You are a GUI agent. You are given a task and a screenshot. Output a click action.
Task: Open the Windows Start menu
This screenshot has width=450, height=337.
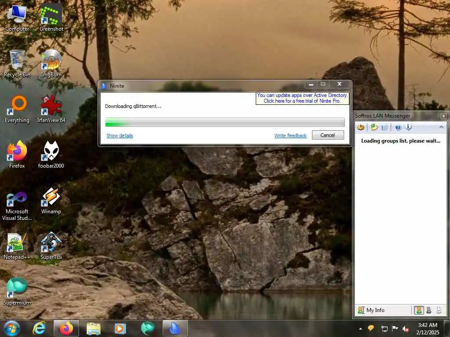point(12,328)
